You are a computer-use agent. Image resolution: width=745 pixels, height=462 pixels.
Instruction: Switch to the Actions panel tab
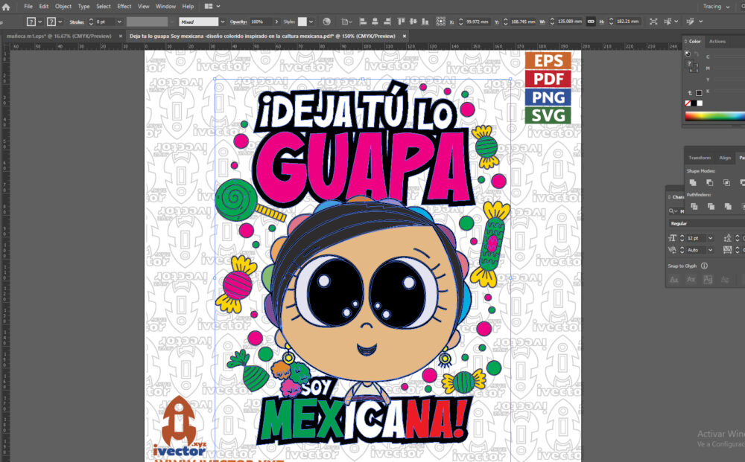[717, 41]
